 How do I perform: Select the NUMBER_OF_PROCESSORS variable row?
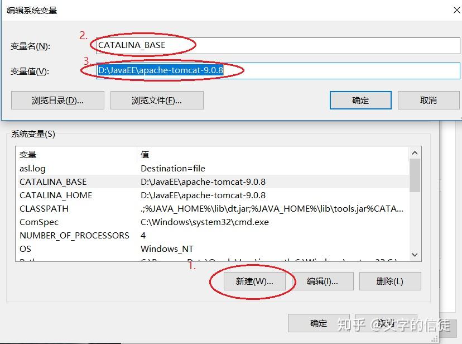coord(167,235)
